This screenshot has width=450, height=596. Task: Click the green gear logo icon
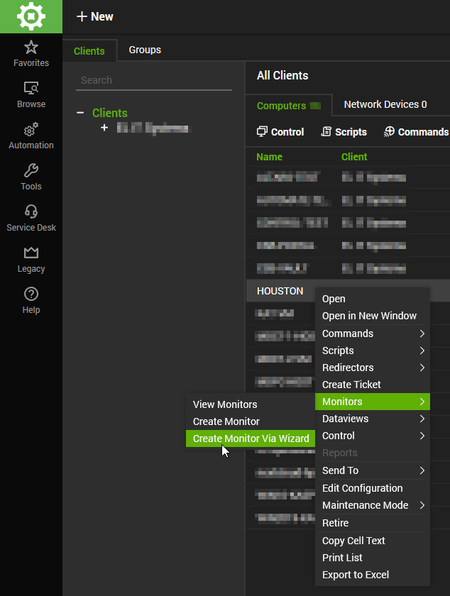point(31,16)
